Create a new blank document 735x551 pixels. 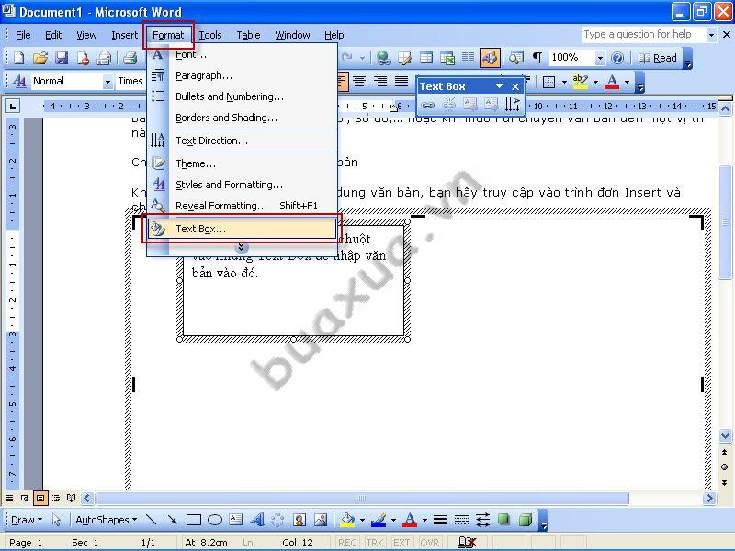pyautogui.click(x=19, y=58)
